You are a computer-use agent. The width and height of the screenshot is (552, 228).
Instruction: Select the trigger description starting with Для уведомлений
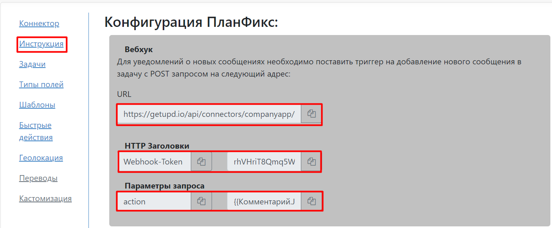point(319,68)
